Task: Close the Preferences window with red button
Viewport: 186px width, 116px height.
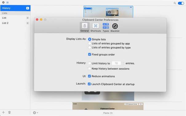Action: [x=37, y=19]
